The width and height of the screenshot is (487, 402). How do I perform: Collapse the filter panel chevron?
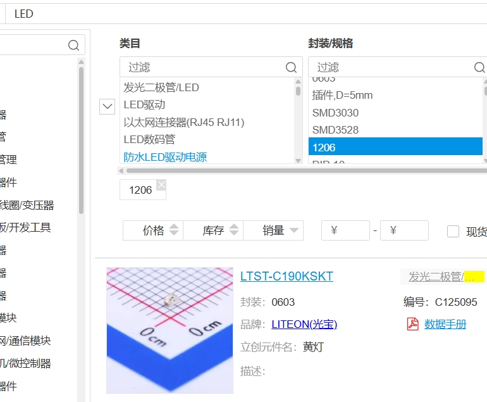click(107, 106)
